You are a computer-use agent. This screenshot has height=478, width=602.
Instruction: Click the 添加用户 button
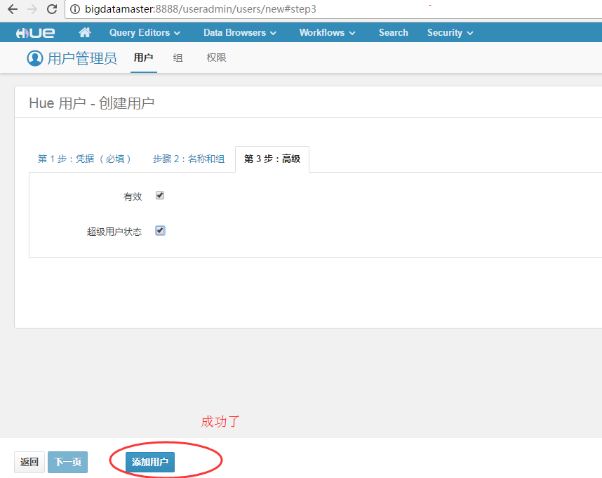point(150,462)
